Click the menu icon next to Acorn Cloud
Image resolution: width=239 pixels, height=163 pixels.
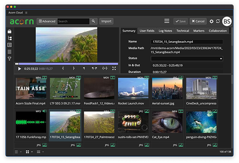point(26,12)
